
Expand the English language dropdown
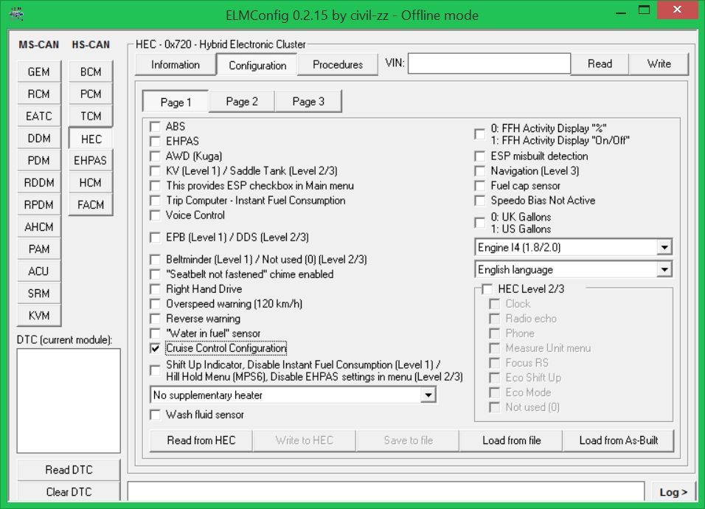[664, 270]
